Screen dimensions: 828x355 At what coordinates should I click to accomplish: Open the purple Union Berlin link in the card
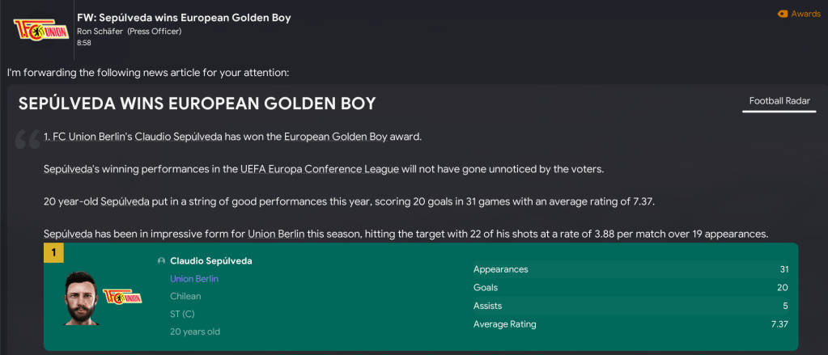click(194, 279)
